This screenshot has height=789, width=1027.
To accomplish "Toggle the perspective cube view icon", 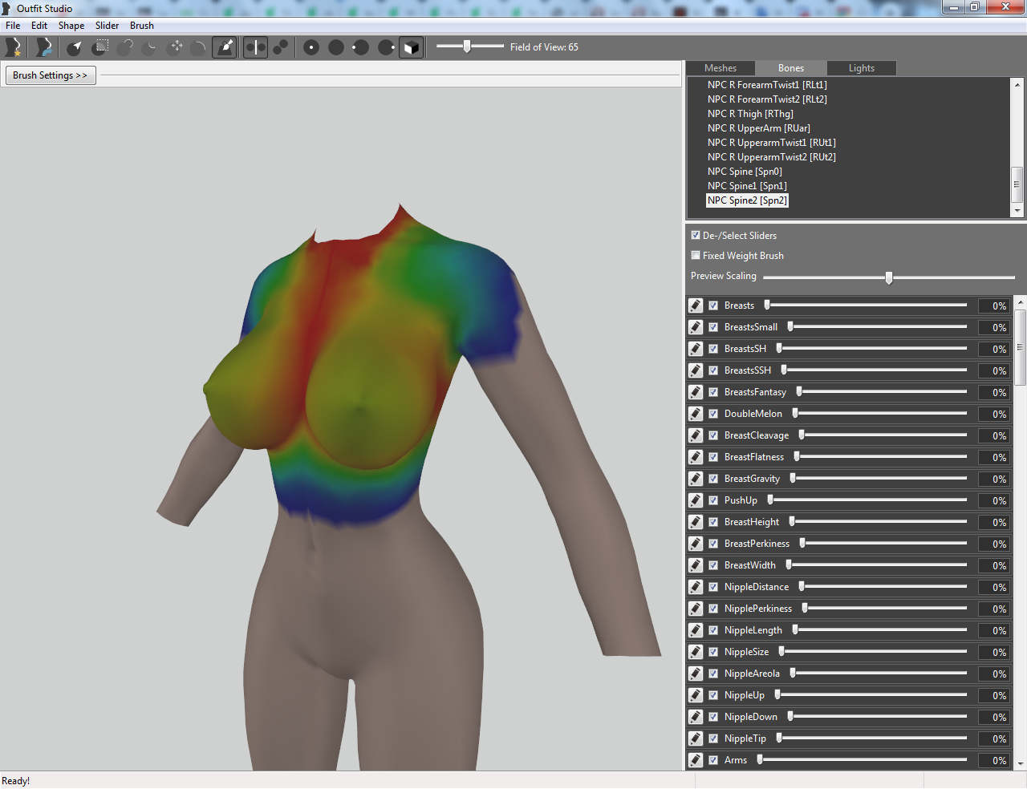I will 411,47.
